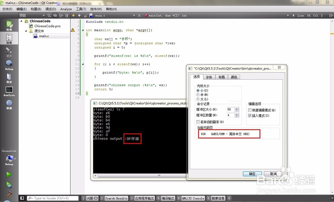Split the project side pane
This screenshot has width=334, height=202.
point(61,15)
